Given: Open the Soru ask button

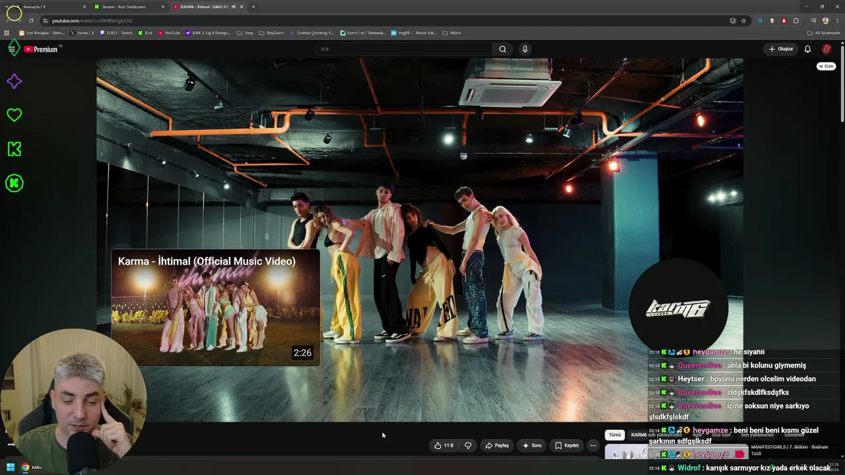Looking at the screenshot, I should (x=531, y=445).
